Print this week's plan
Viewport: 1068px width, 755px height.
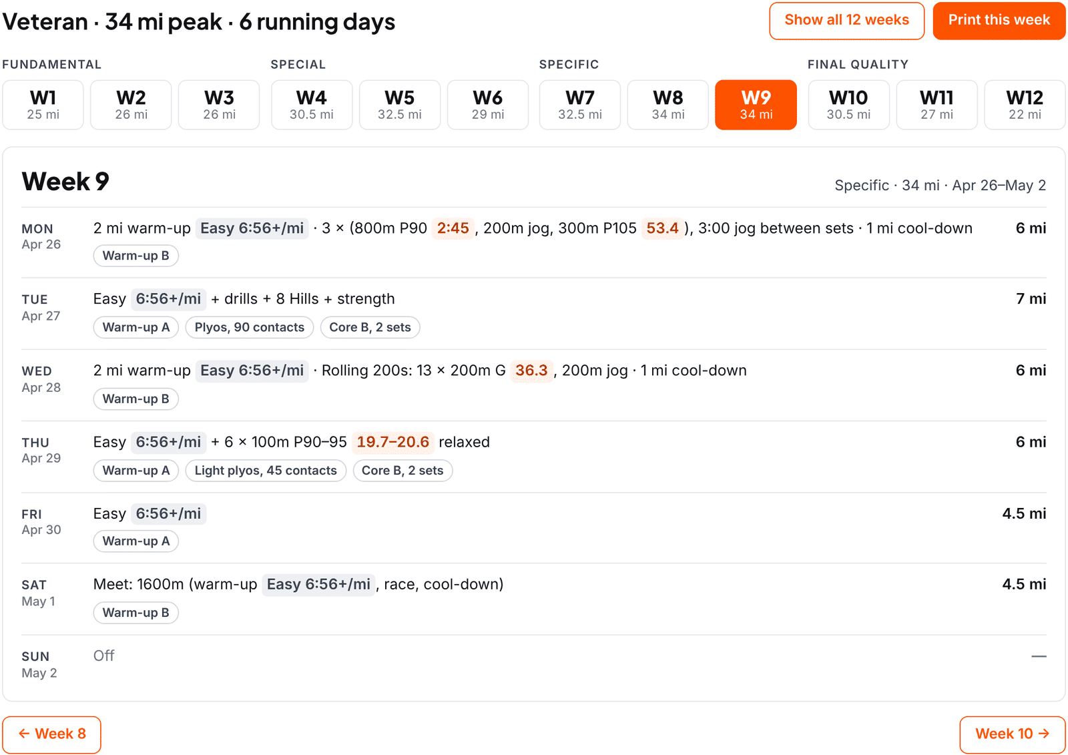(999, 21)
